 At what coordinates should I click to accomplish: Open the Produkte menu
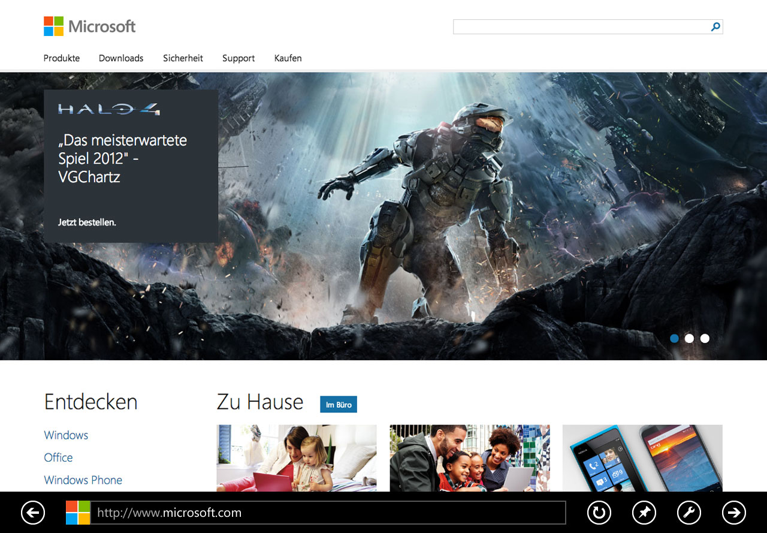click(x=62, y=58)
